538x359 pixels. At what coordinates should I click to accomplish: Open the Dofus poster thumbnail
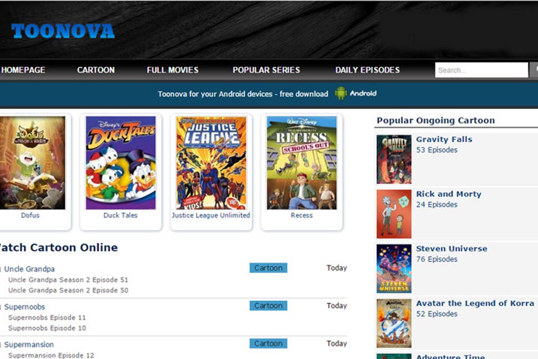pyautogui.click(x=32, y=162)
